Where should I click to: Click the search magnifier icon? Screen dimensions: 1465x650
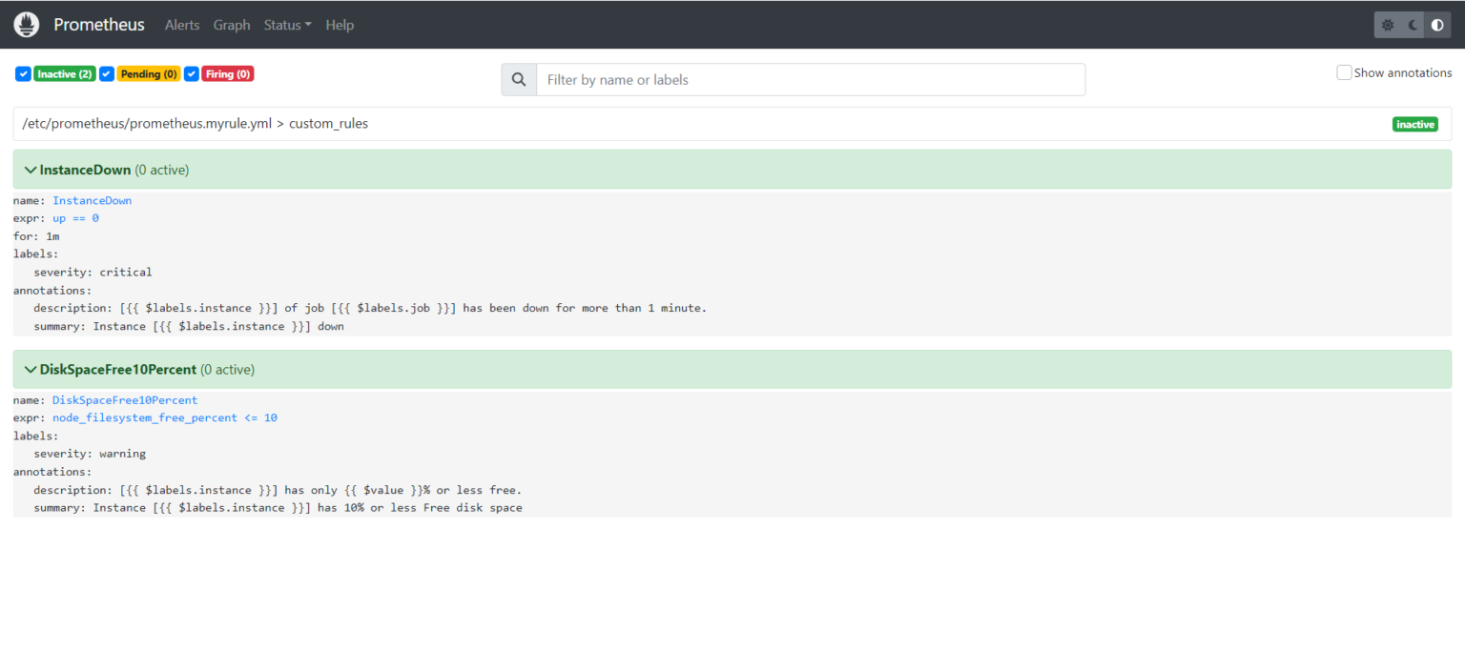[x=518, y=79]
